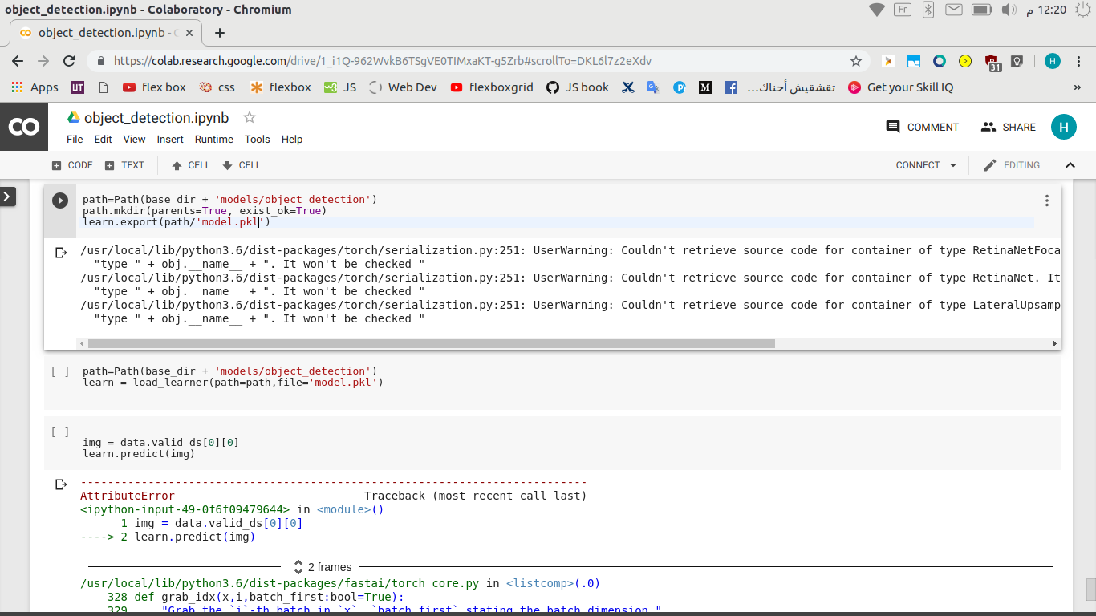Viewport: 1096px width, 616px height.
Task: Open the battery indicator
Action: pyautogui.click(x=981, y=10)
